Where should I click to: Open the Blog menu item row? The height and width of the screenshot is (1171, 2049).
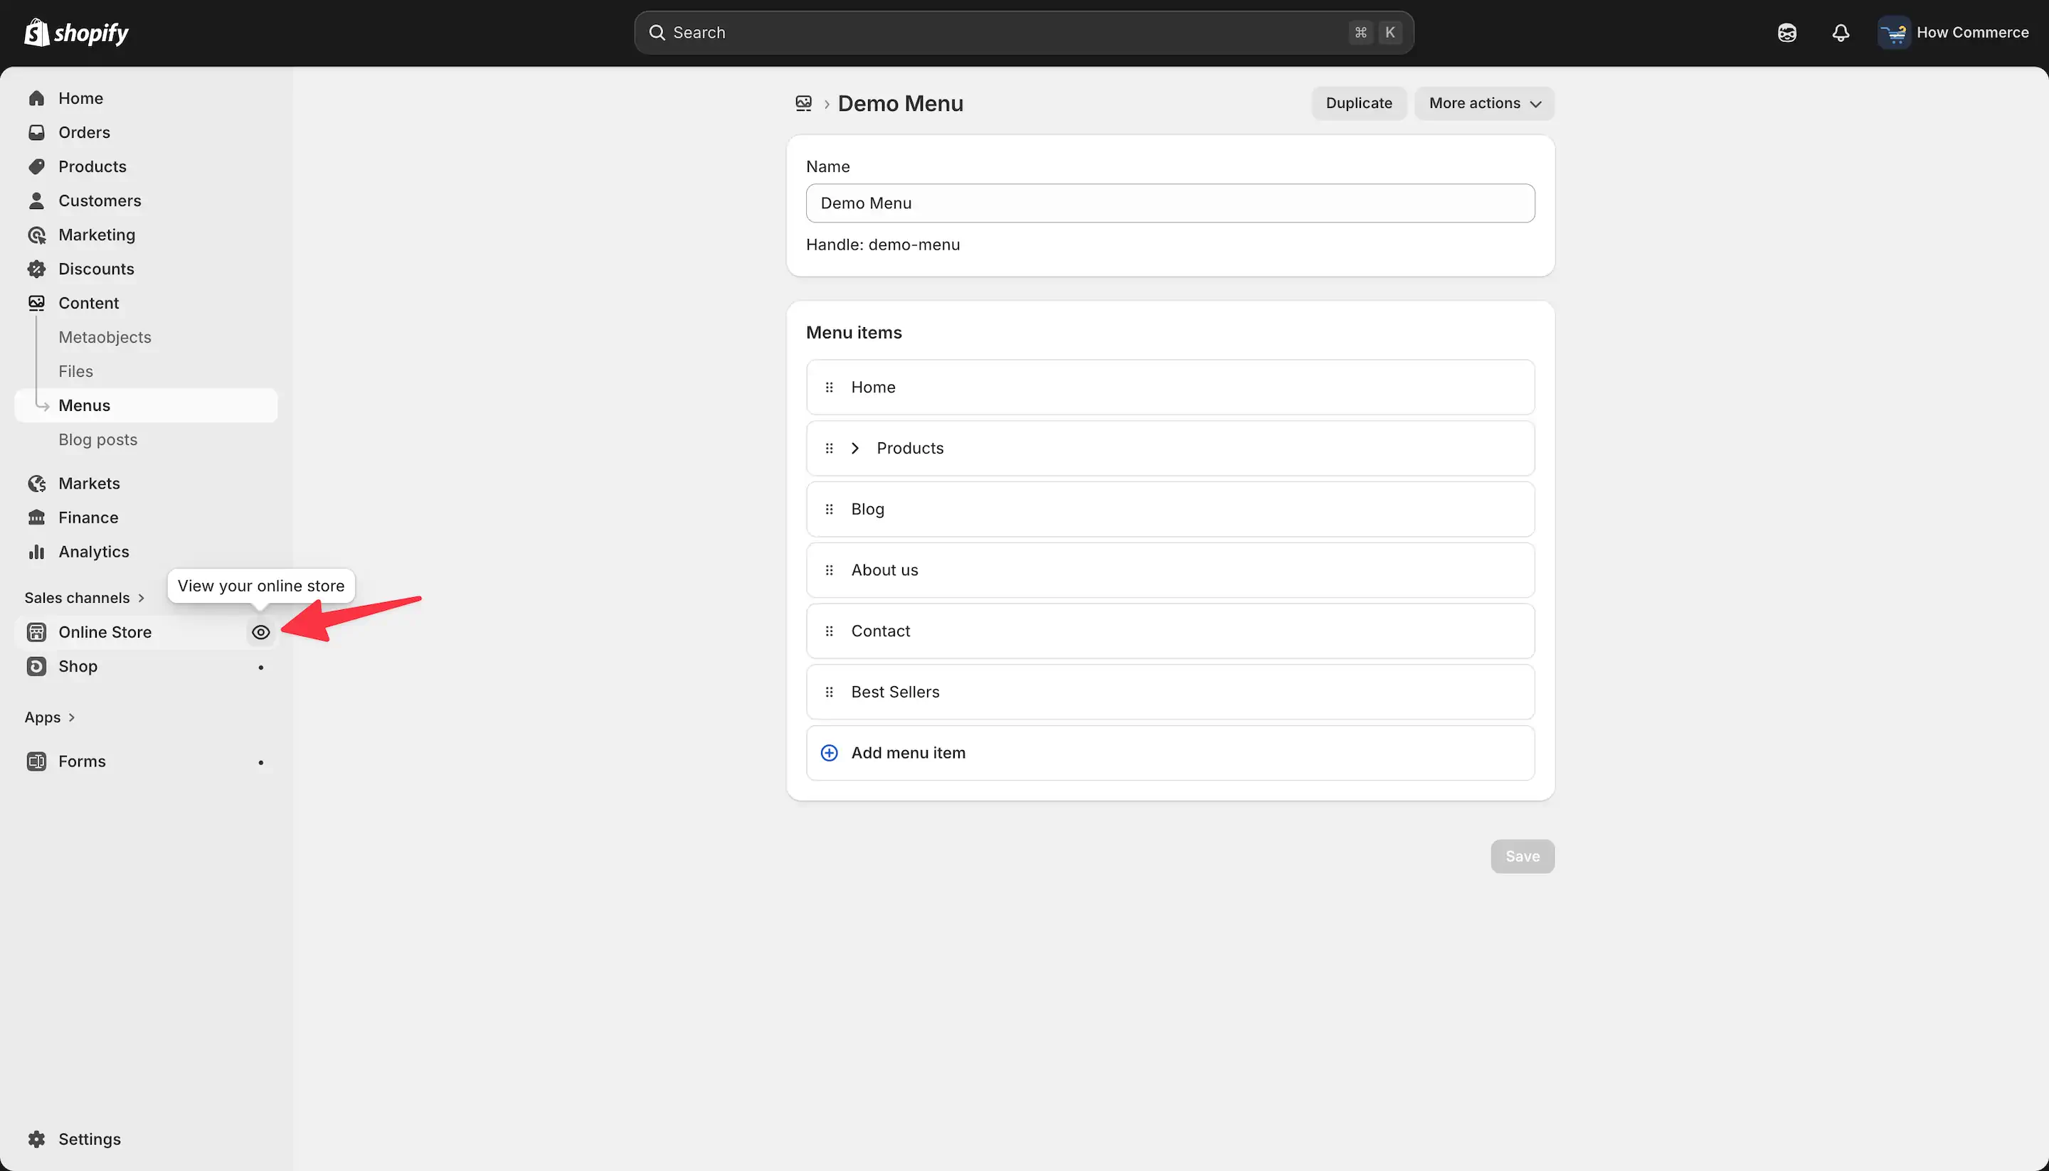pyautogui.click(x=1170, y=509)
